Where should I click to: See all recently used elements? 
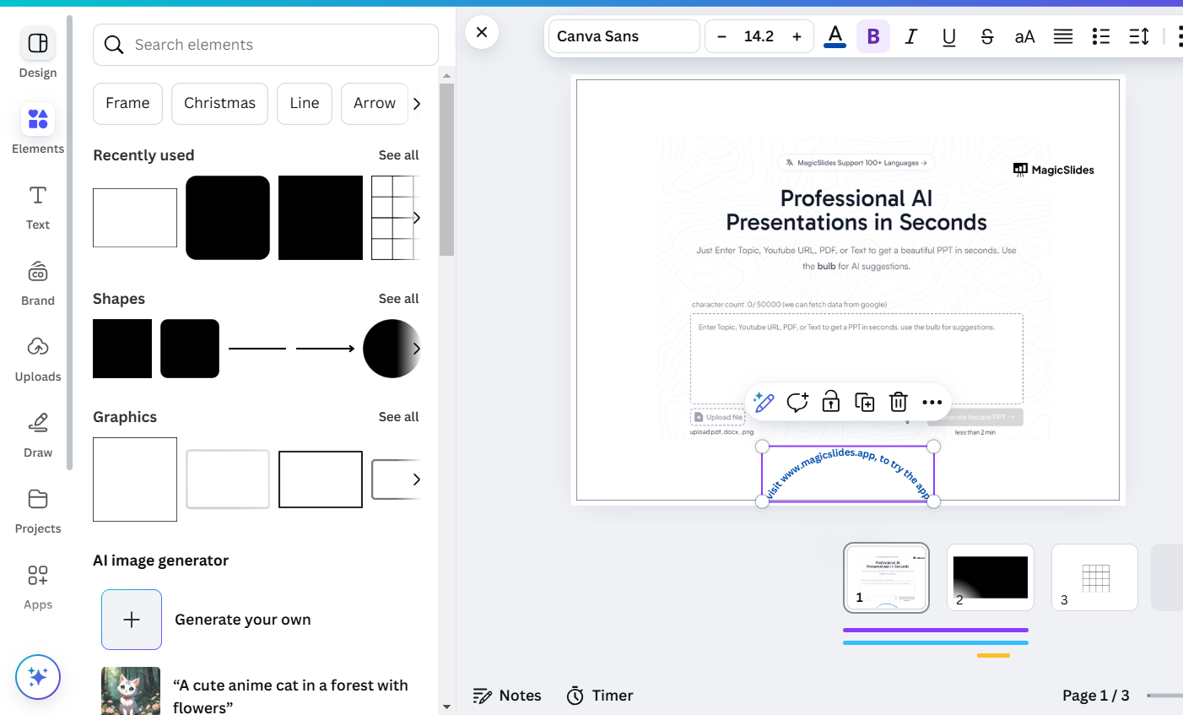398,155
